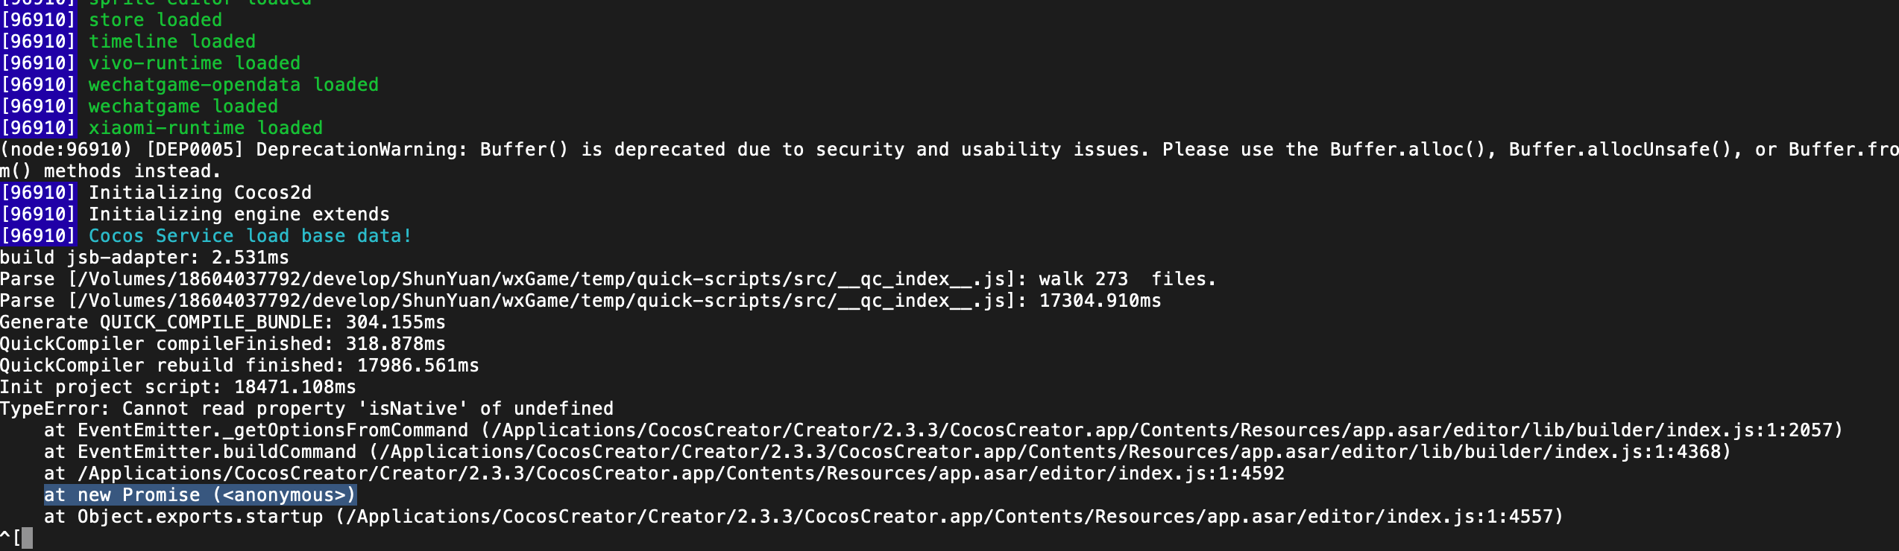
Task: Click the highlighted "at new Promise" line
Action: (x=200, y=495)
